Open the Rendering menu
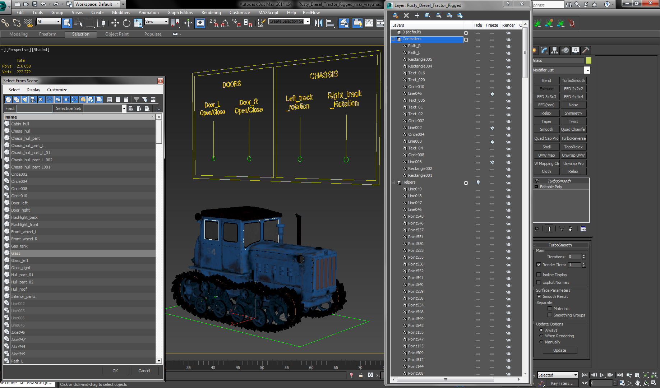The width and height of the screenshot is (660, 388). [x=211, y=13]
